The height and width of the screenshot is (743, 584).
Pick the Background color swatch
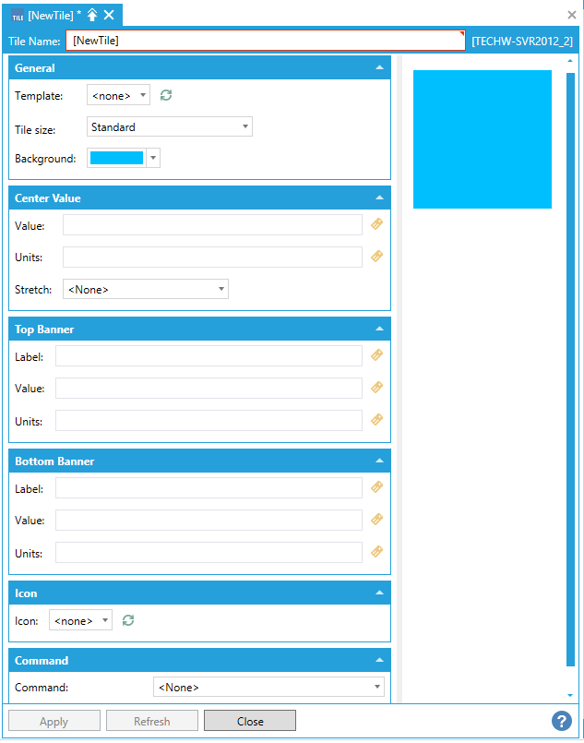116,158
